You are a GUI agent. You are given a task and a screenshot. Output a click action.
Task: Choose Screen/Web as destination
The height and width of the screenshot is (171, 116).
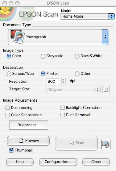[x=9, y=74]
